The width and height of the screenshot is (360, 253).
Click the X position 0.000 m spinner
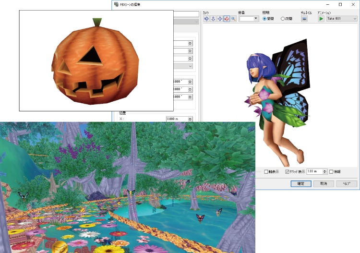[x=190, y=119]
